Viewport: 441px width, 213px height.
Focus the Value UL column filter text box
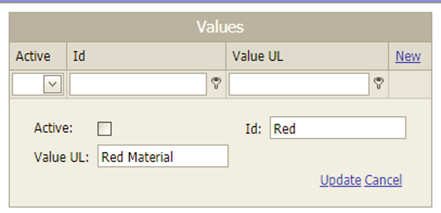299,84
